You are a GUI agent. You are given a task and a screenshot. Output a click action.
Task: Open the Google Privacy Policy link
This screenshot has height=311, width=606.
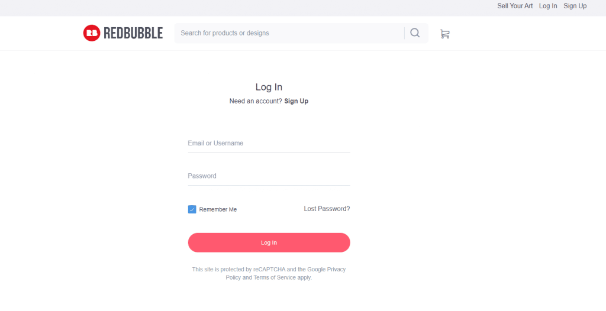tap(286, 273)
